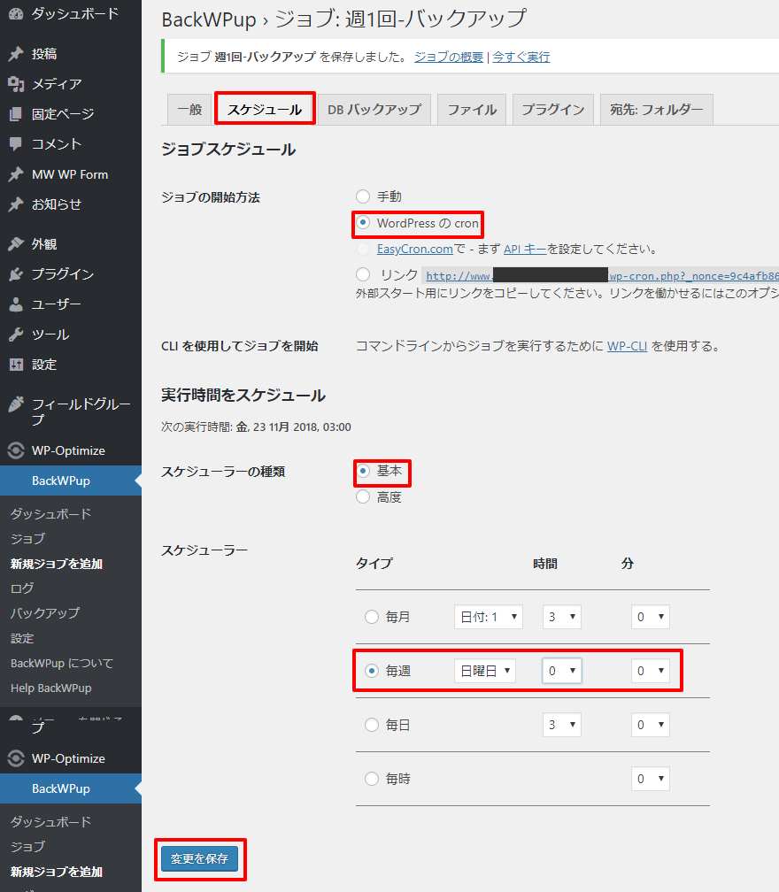
Task: Click the 変更を保存 save button
Action: point(199,858)
